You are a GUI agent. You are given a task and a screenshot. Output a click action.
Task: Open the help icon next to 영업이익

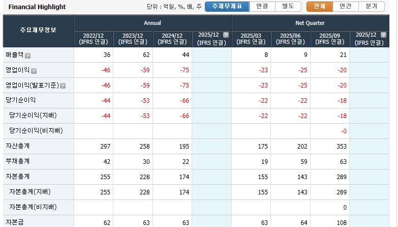tap(34, 71)
